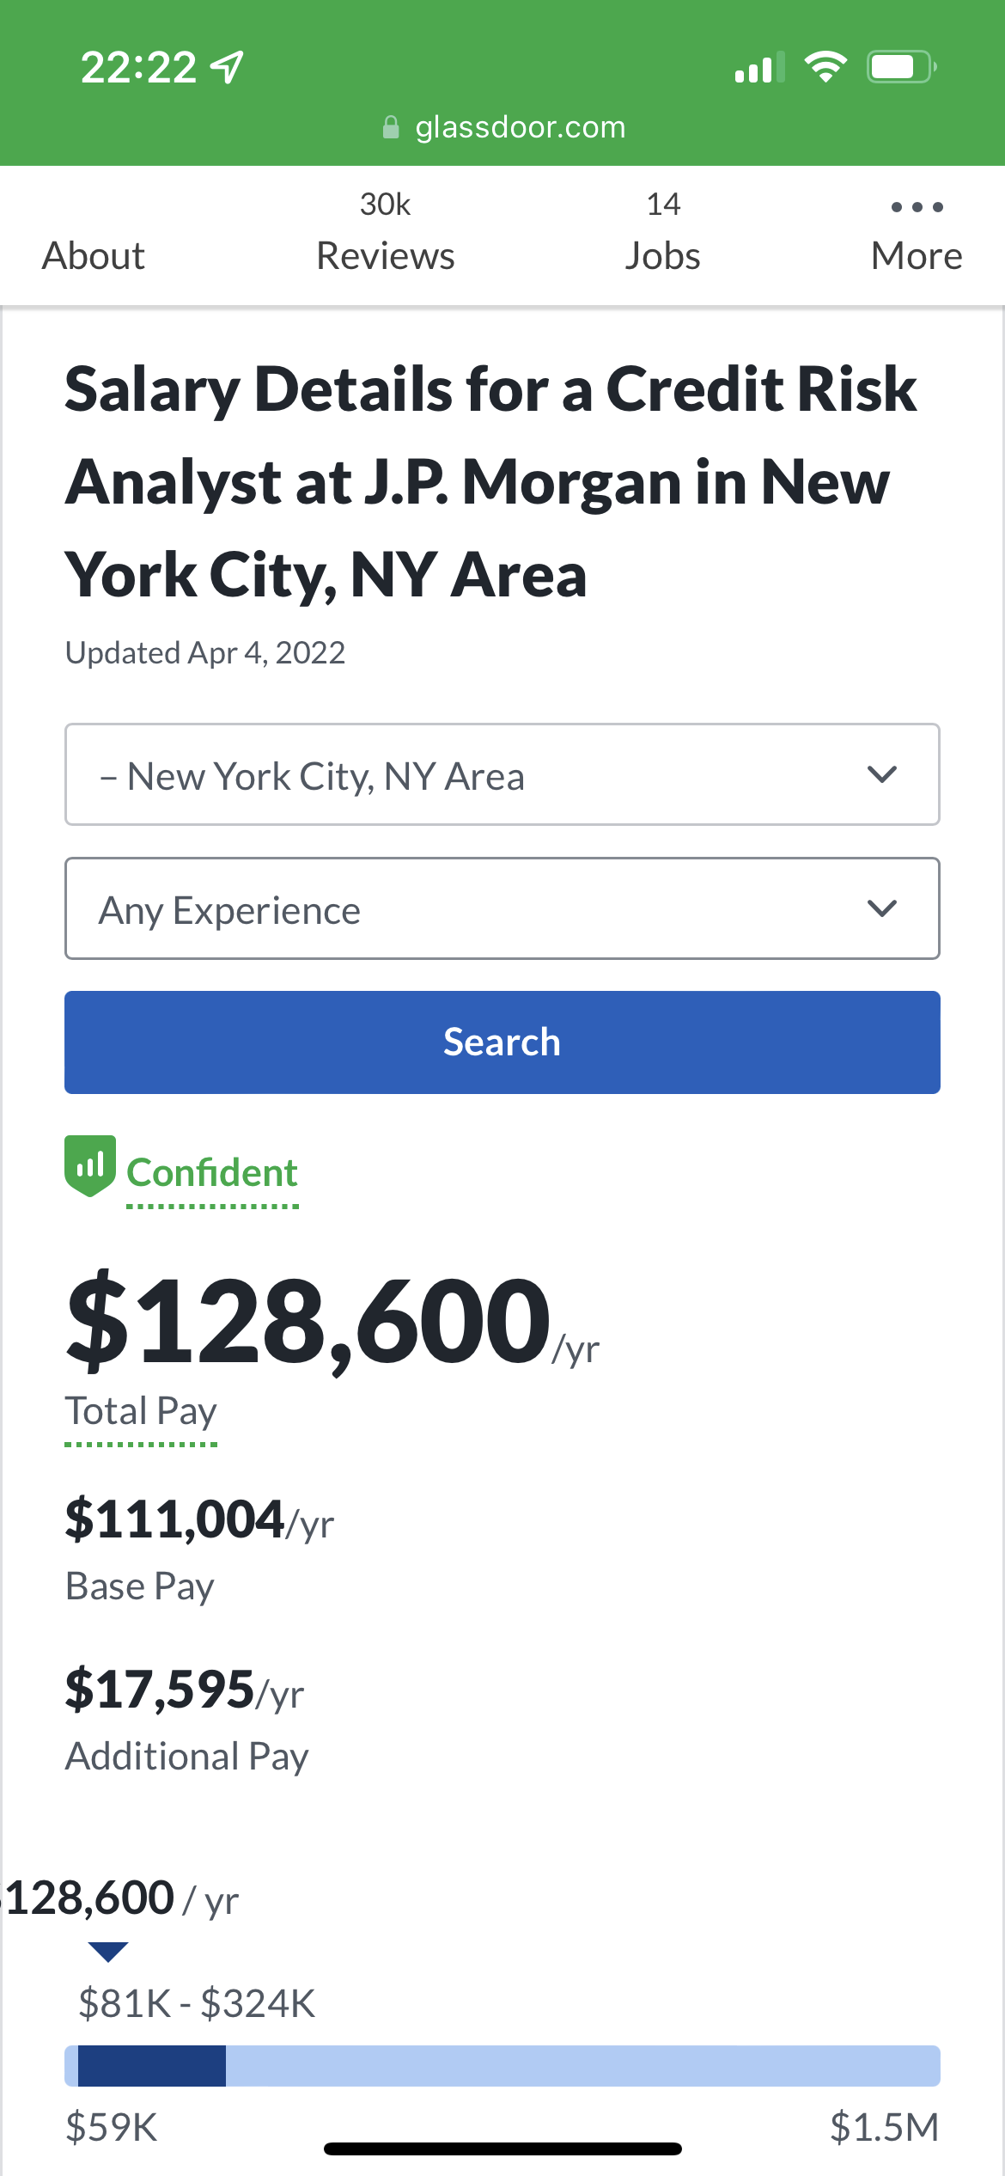Tap the cellular signal bars icon

(759, 67)
